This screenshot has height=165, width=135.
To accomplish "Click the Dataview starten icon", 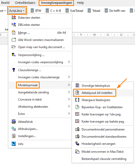I will (14, 17).
